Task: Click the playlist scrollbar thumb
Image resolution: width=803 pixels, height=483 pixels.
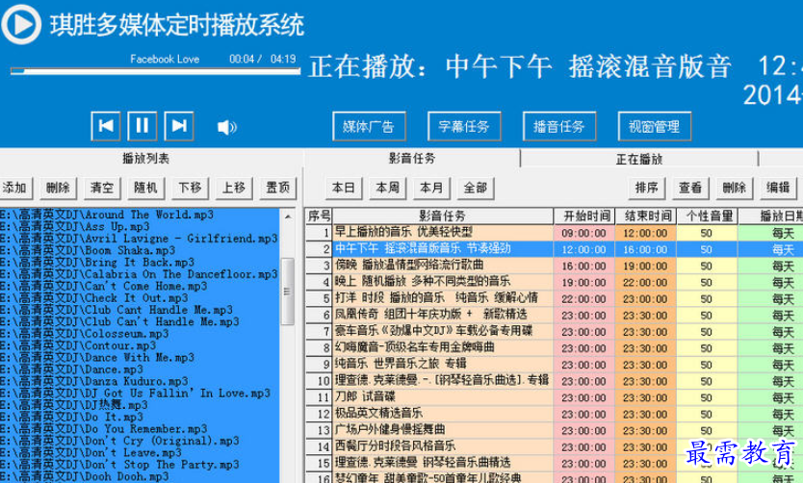Action: click(288, 292)
